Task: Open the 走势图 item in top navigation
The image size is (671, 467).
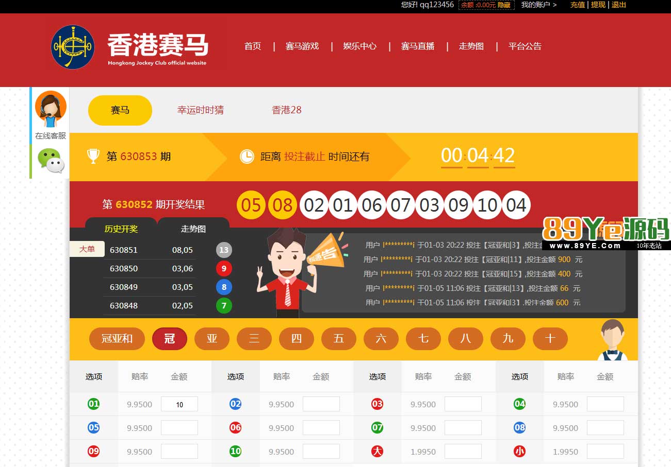Action: click(471, 46)
